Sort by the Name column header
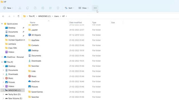The image size is (179, 100). (32, 22)
